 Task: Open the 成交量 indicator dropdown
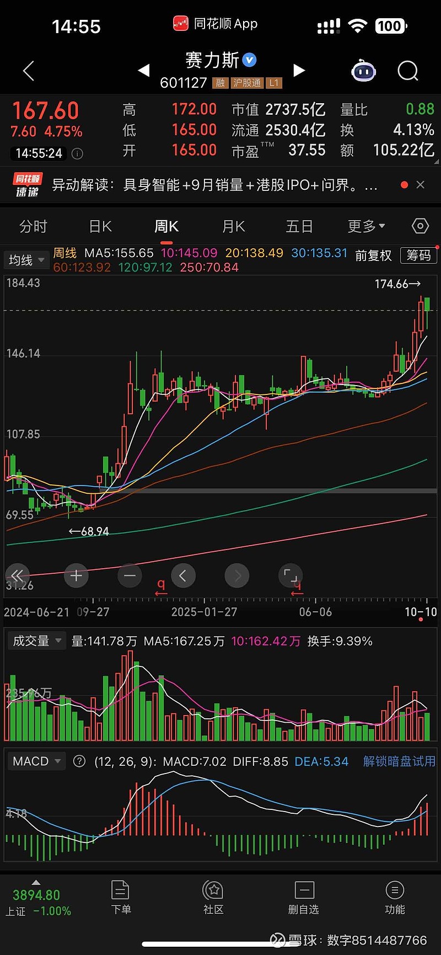coord(36,641)
